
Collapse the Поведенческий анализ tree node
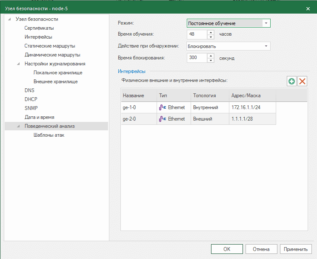click(19, 126)
